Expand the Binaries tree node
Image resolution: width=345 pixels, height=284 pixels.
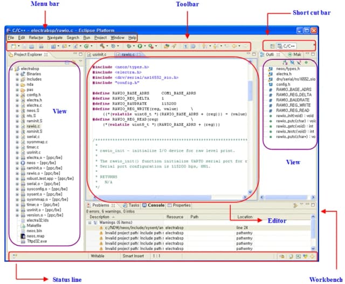tap(17, 74)
